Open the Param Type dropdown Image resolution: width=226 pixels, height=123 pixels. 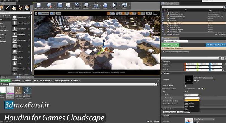click(x=192, y=98)
